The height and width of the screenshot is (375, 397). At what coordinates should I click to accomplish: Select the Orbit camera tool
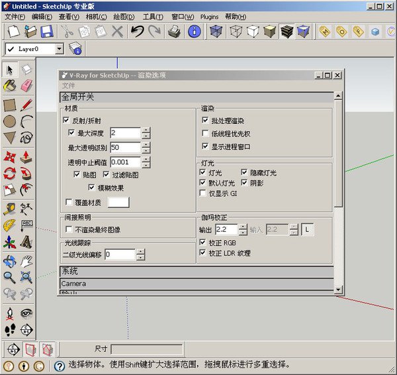click(10, 262)
